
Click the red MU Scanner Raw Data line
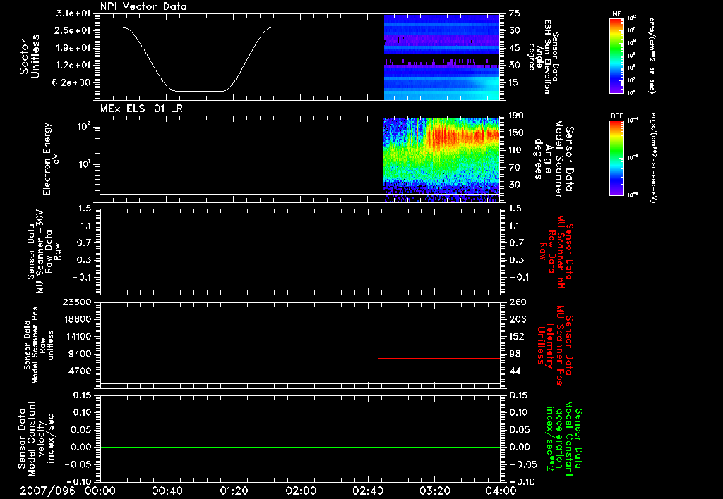[438, 273]
